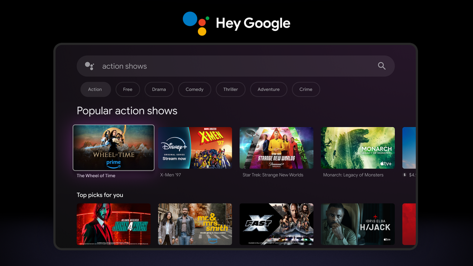Open Monarch: Legacy of Monsters poster

click(x=358, y=148)
